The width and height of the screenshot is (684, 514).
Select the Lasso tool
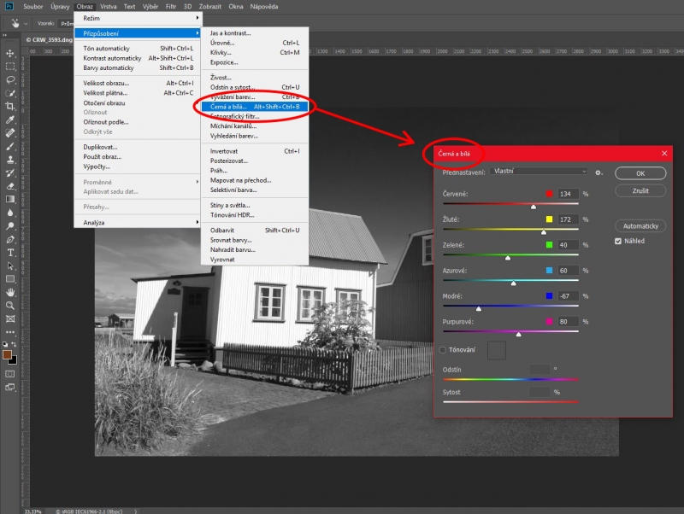(x=10, y=79)
